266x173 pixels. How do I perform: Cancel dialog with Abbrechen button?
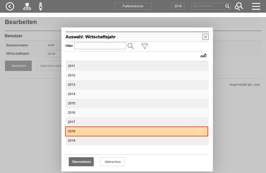[x=112, y=162]
